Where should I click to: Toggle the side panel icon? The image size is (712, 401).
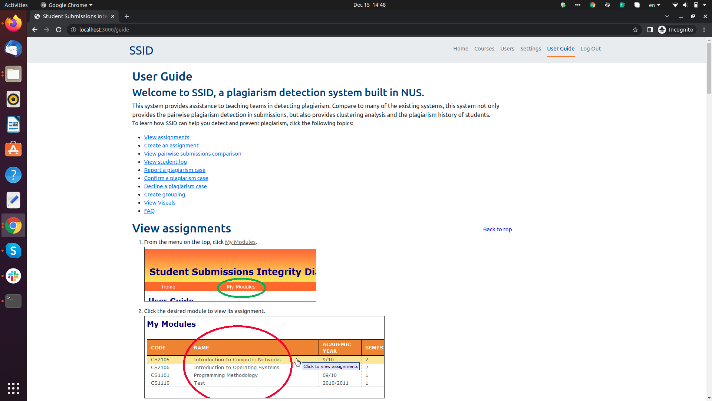tap(650, 30)
